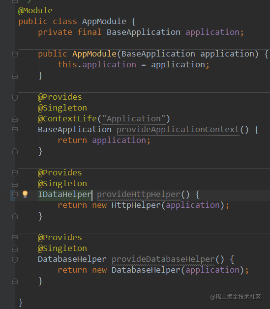
Task: Click the 'private' keyword
Action: [55, 32]
